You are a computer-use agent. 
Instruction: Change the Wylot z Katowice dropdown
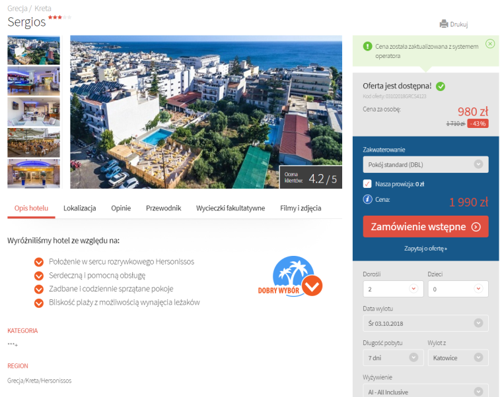point(457,357)
